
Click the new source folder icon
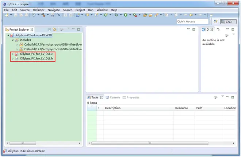(x=87, y=15)
